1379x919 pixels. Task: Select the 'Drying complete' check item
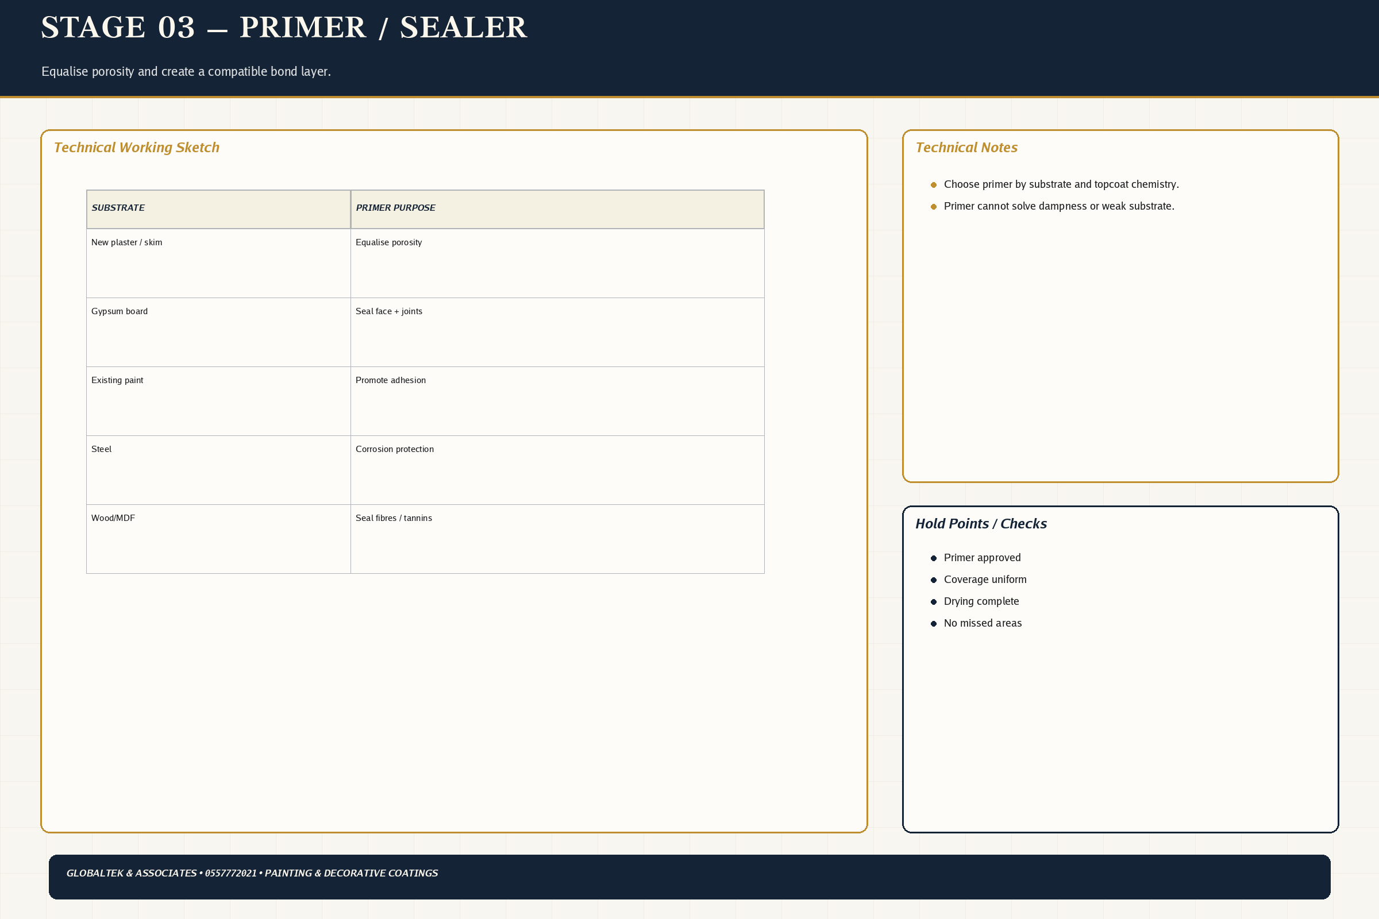tap(981, 601)
